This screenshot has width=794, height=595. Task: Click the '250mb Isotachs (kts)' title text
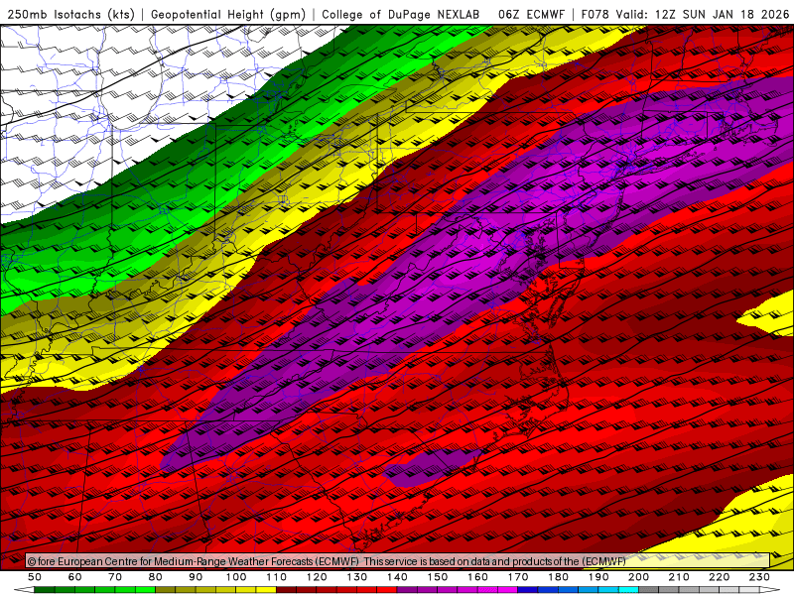point(70,15)
